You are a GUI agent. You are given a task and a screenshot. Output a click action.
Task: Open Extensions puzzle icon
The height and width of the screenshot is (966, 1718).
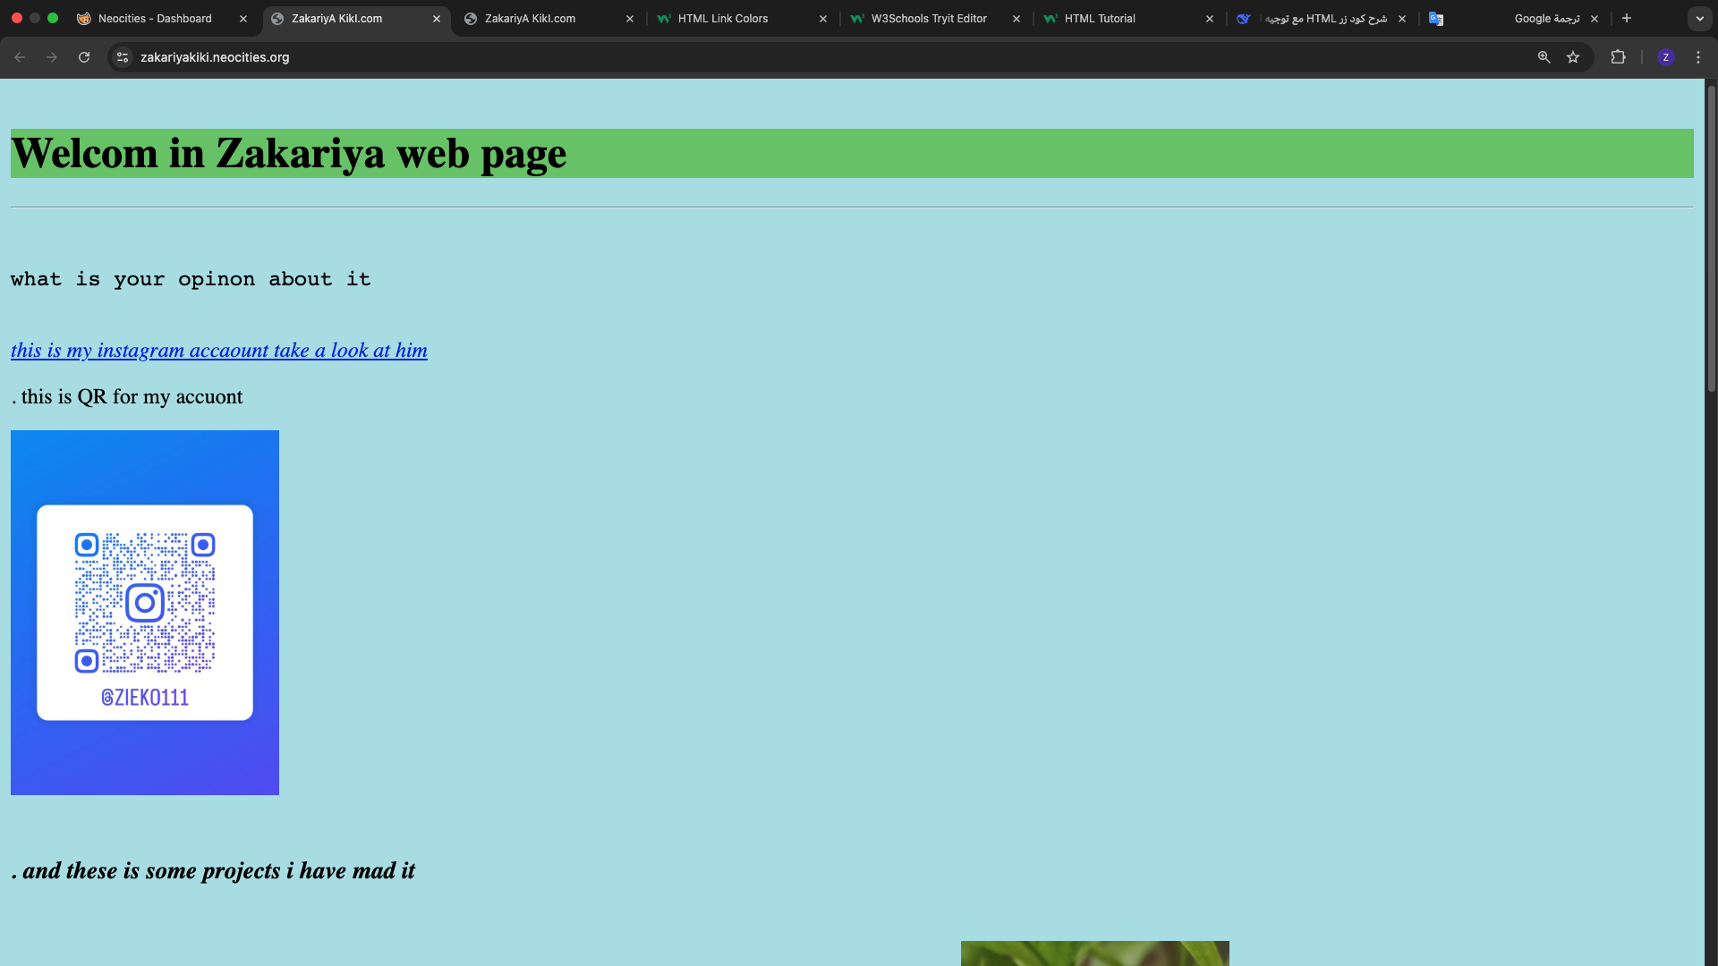[x=1618, y=57]
